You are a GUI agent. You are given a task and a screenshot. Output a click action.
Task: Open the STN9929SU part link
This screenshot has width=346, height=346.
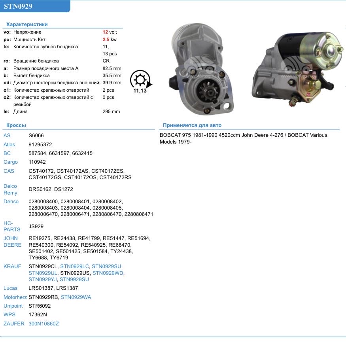point(74,279)
